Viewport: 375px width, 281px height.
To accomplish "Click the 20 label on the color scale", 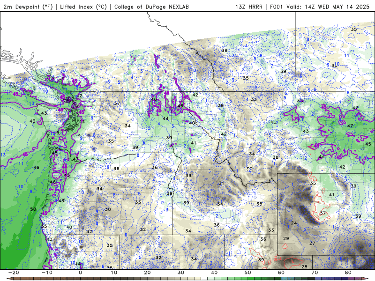I will (147, 273).
